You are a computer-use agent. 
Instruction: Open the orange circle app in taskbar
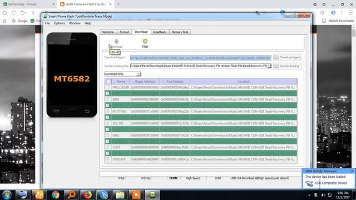(136, 195)
